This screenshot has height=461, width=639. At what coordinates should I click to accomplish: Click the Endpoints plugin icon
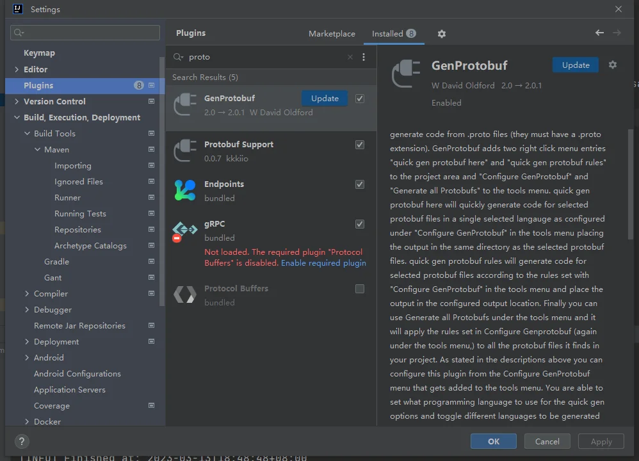click(185, 190)
